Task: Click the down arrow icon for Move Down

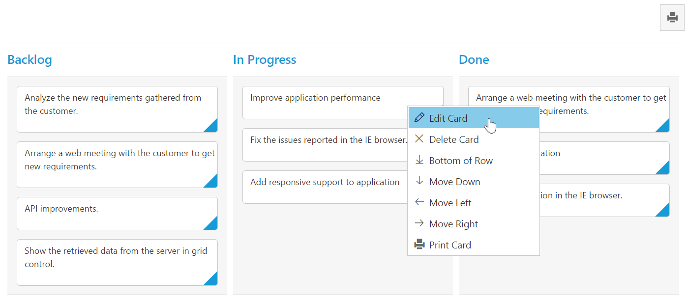Action: 419,181
